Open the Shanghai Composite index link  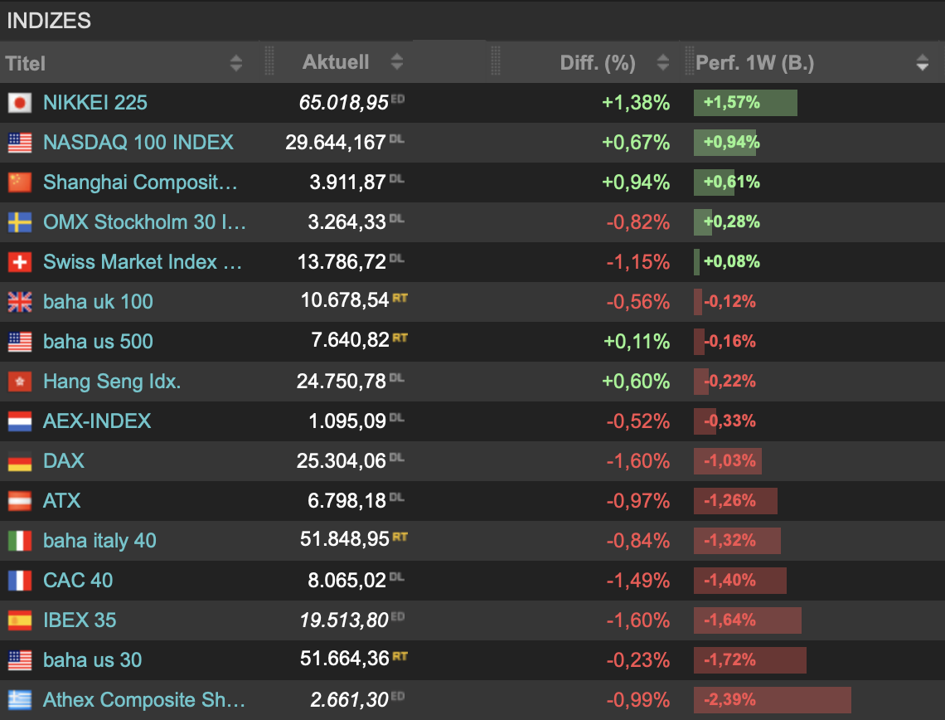click(140, 182)
